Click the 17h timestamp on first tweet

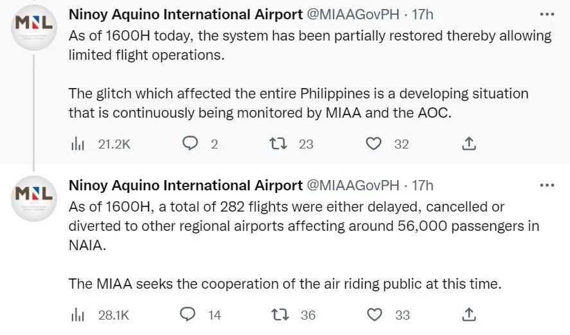[422, 14]
